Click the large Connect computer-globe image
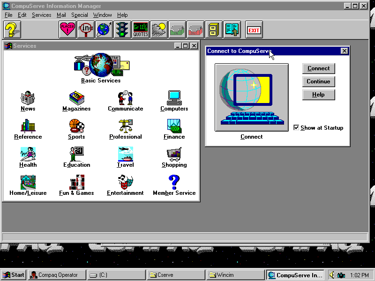The width and height of the screenshot is (375, 281). pyautogui.click(x=252, y=97)
